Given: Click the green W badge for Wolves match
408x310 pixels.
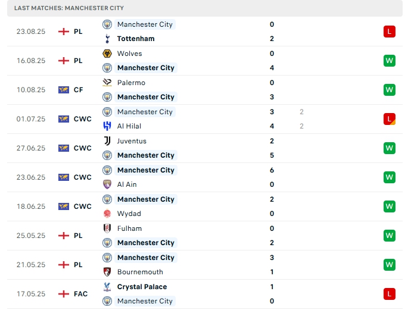Looking at the screenshot, I should [x=390, y=61].
